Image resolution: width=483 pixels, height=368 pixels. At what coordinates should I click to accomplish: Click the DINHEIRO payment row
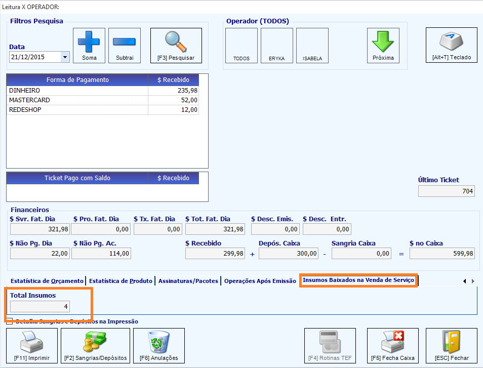click(103, 91)
